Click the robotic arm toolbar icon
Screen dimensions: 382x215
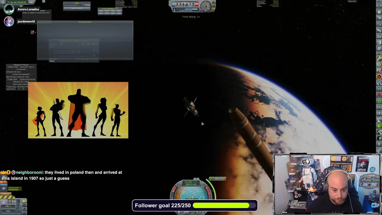(379, 119)
